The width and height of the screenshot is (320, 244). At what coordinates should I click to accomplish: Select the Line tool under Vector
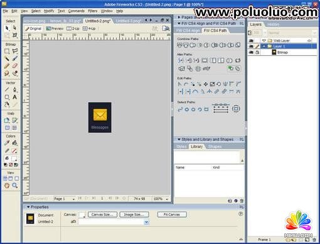[x=7, y=90]
